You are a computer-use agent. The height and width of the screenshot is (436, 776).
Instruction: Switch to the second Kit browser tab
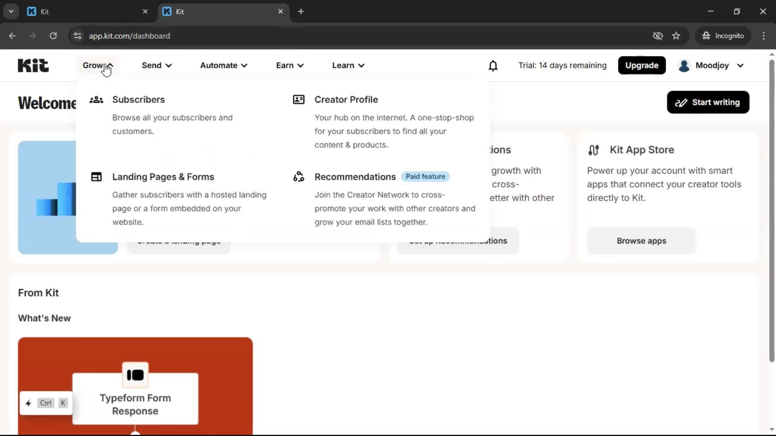(x=218, y=11)
